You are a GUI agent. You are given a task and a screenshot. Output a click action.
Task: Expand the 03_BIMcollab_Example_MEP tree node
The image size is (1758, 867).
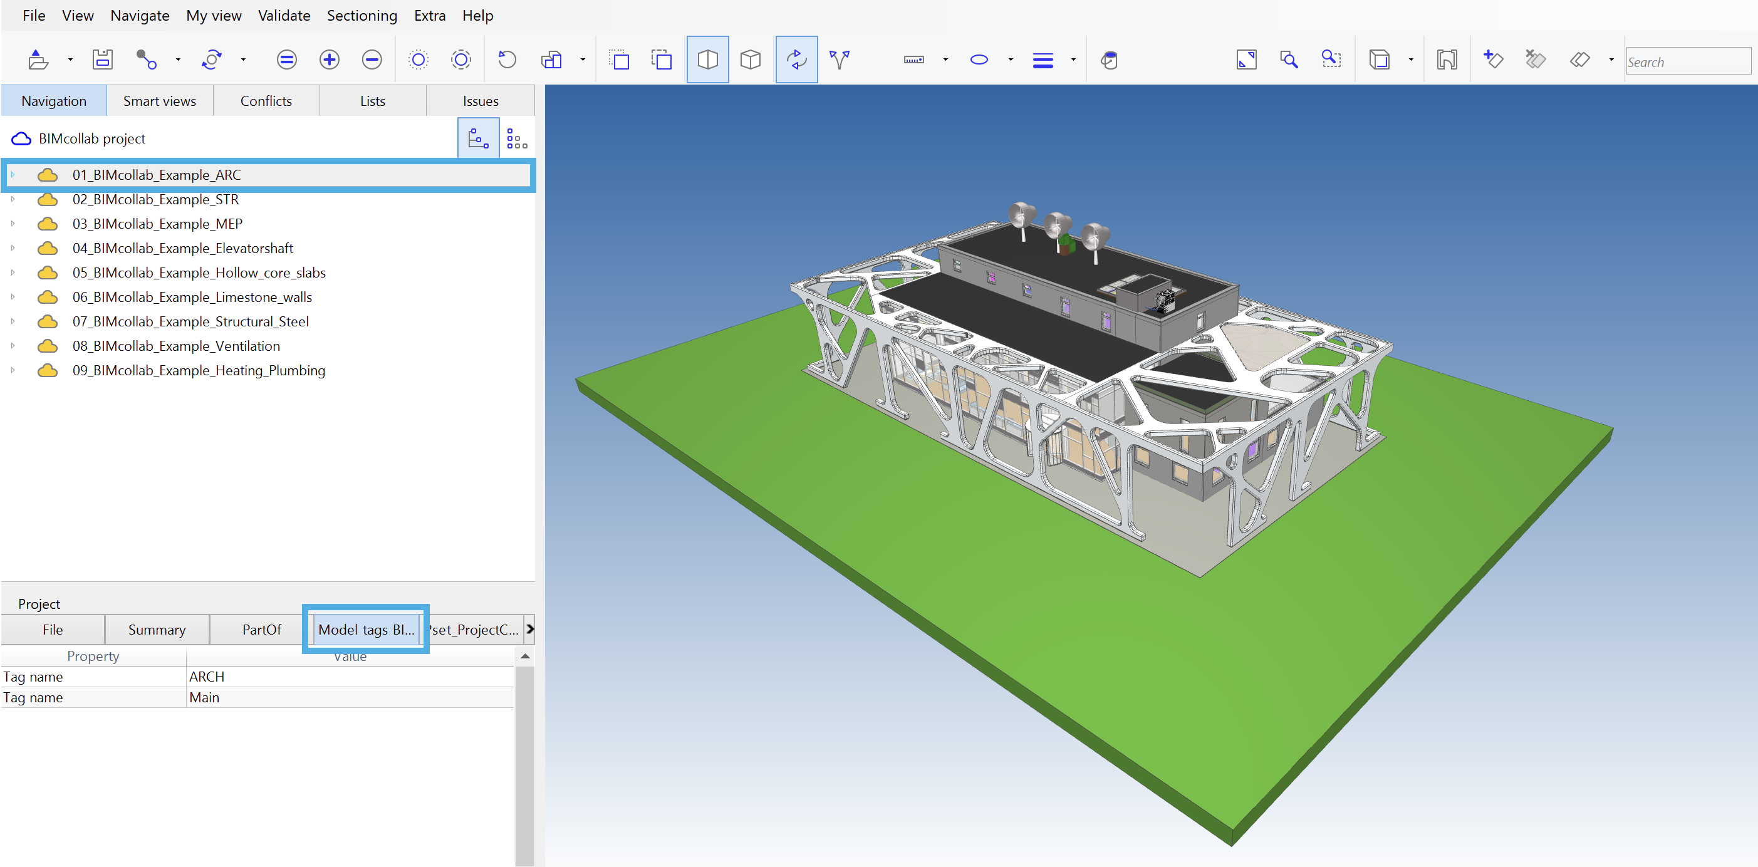[13, 224]
